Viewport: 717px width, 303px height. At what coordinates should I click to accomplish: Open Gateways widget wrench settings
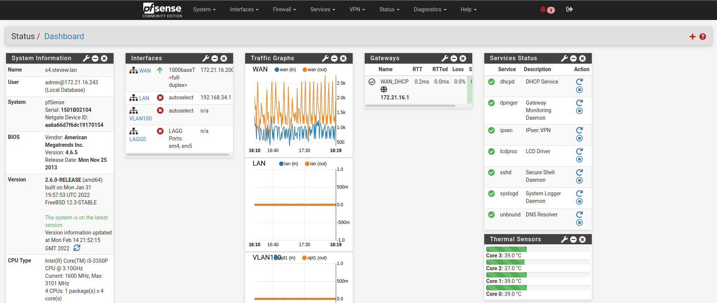coord(445,58)
